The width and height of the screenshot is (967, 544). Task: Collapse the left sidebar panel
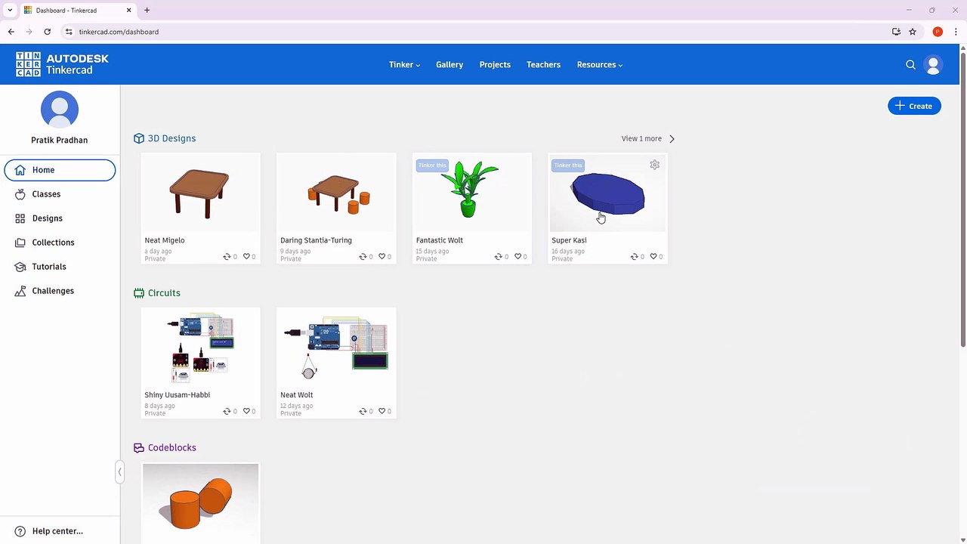119,472
